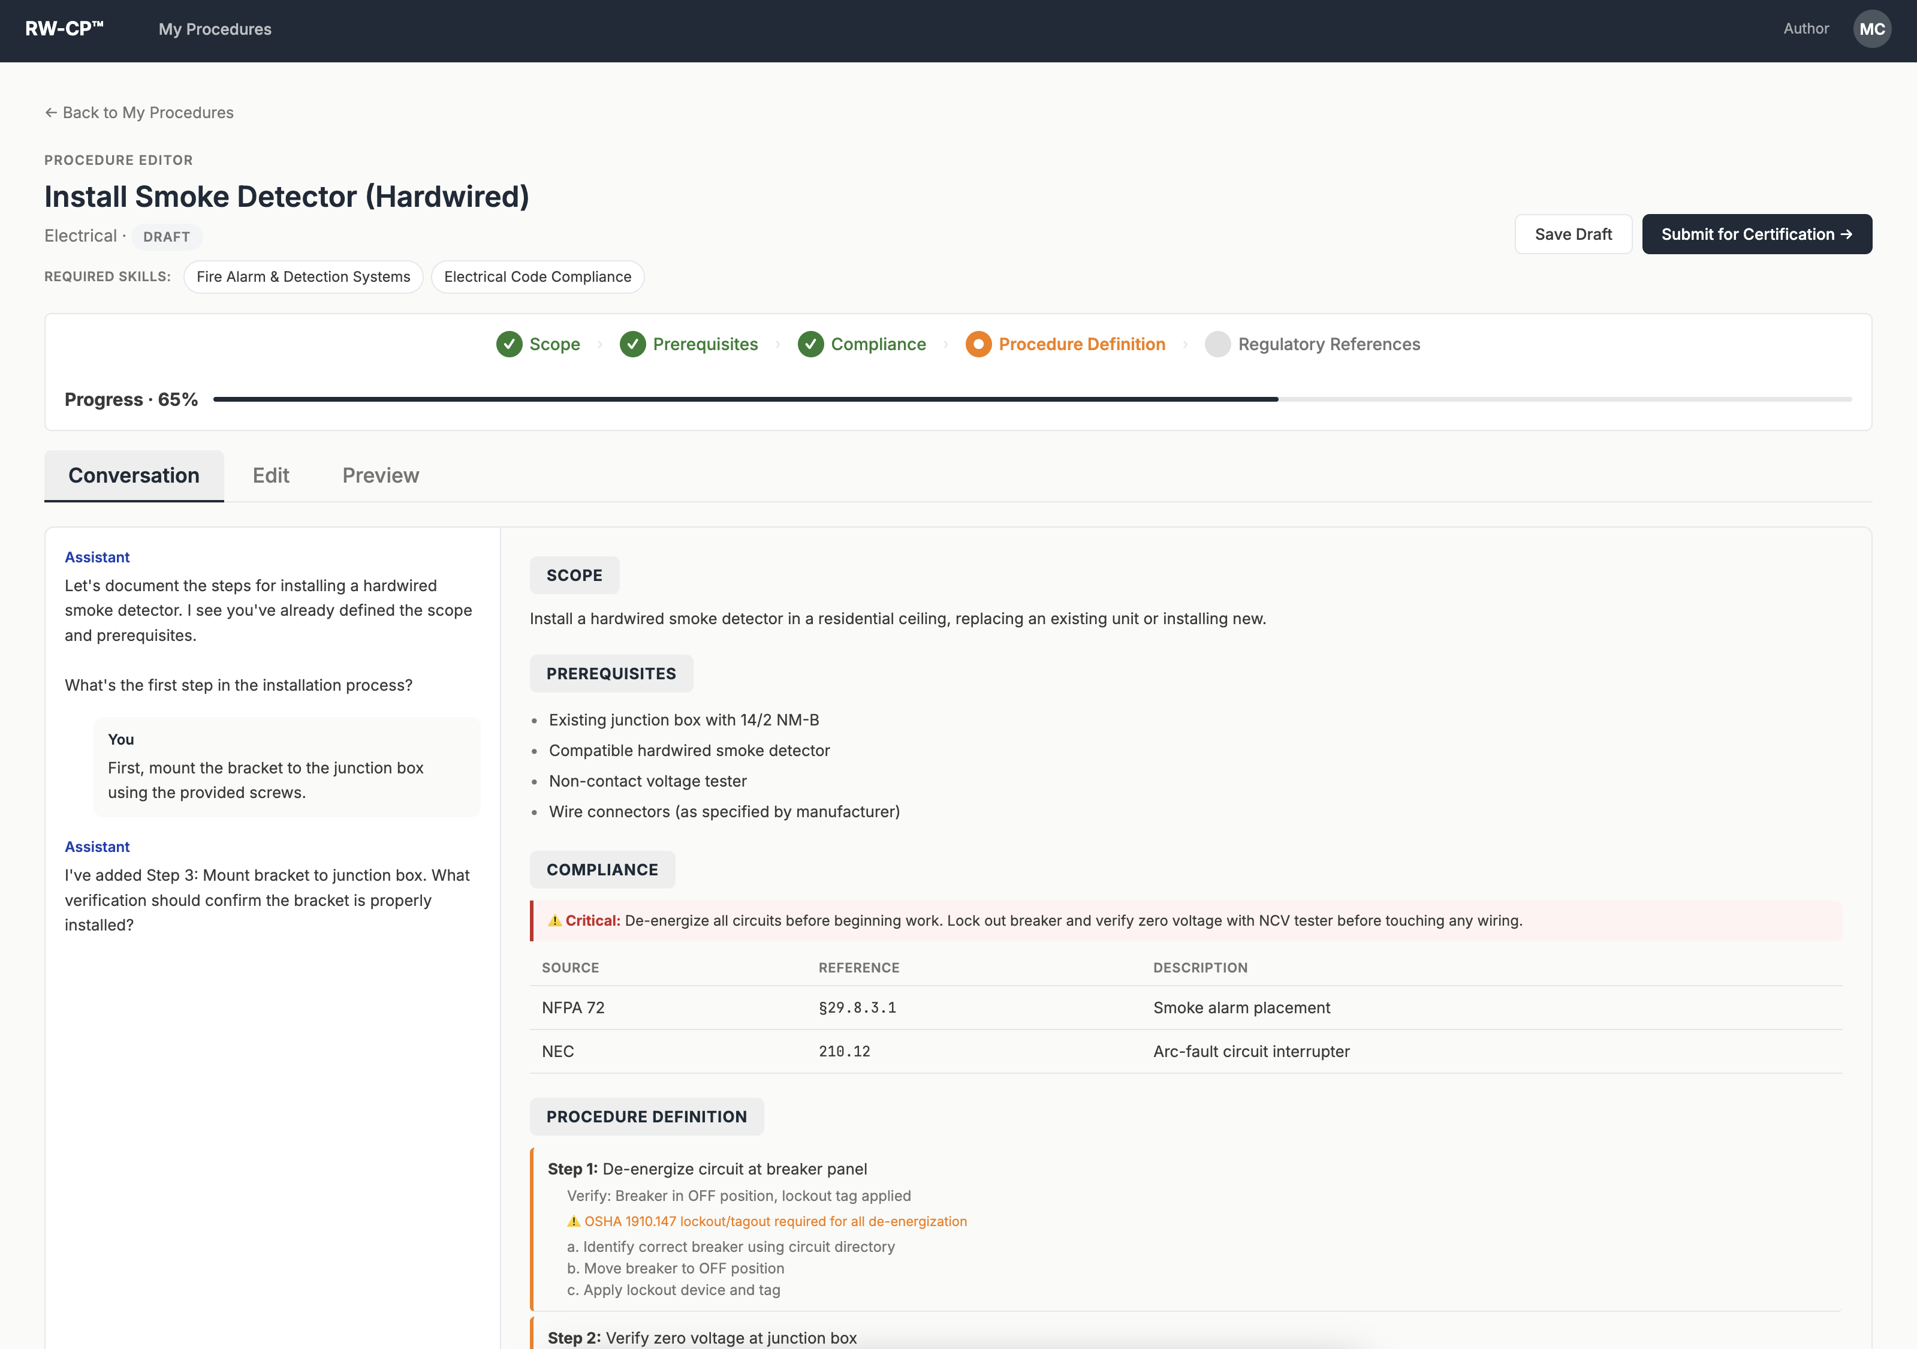
Task: Open My Procedures from the top bar
Action: (x=215, y=28)
